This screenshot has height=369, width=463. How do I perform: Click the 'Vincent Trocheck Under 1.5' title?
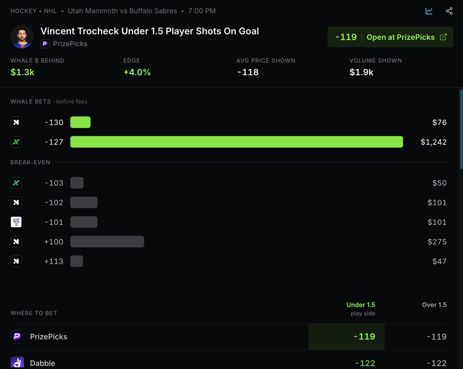[150, 31]
